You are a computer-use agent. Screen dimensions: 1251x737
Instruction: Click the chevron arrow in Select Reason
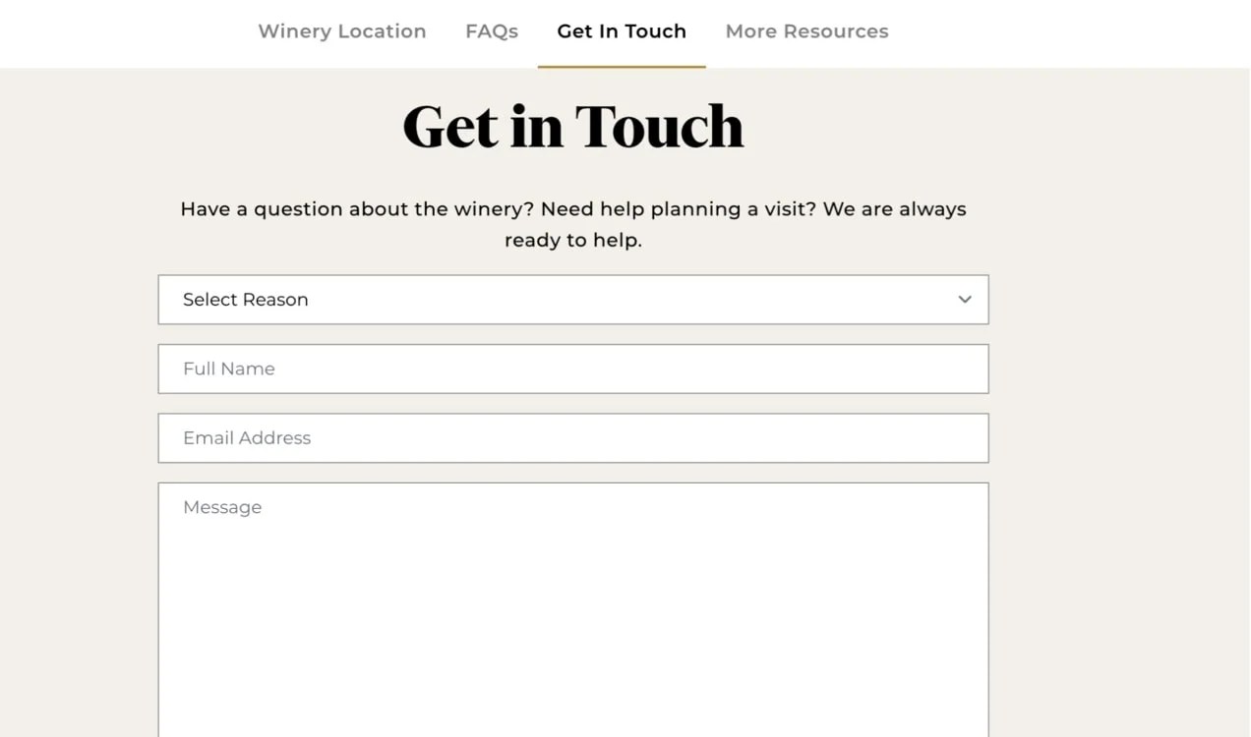pos(965,300)
